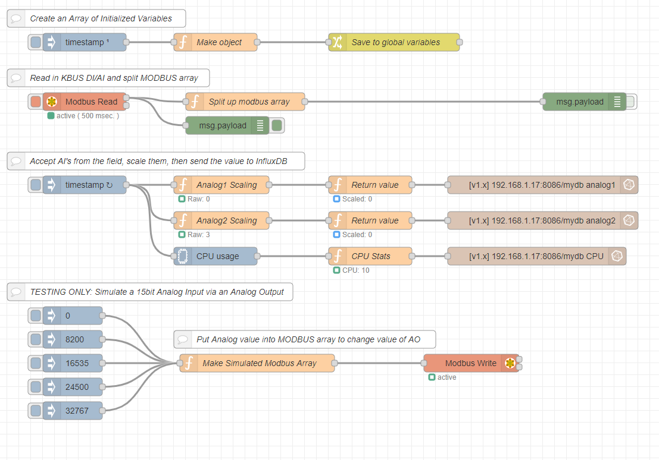The image size is (659, 460).
Task: Click the InfluxDB icon on the mydb analog1 node
Action: (x=629, y=185)
